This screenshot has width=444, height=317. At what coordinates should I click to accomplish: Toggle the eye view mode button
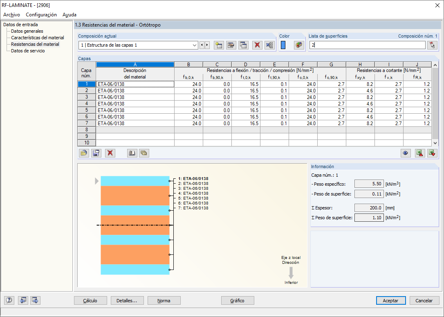tap(406, 153)
